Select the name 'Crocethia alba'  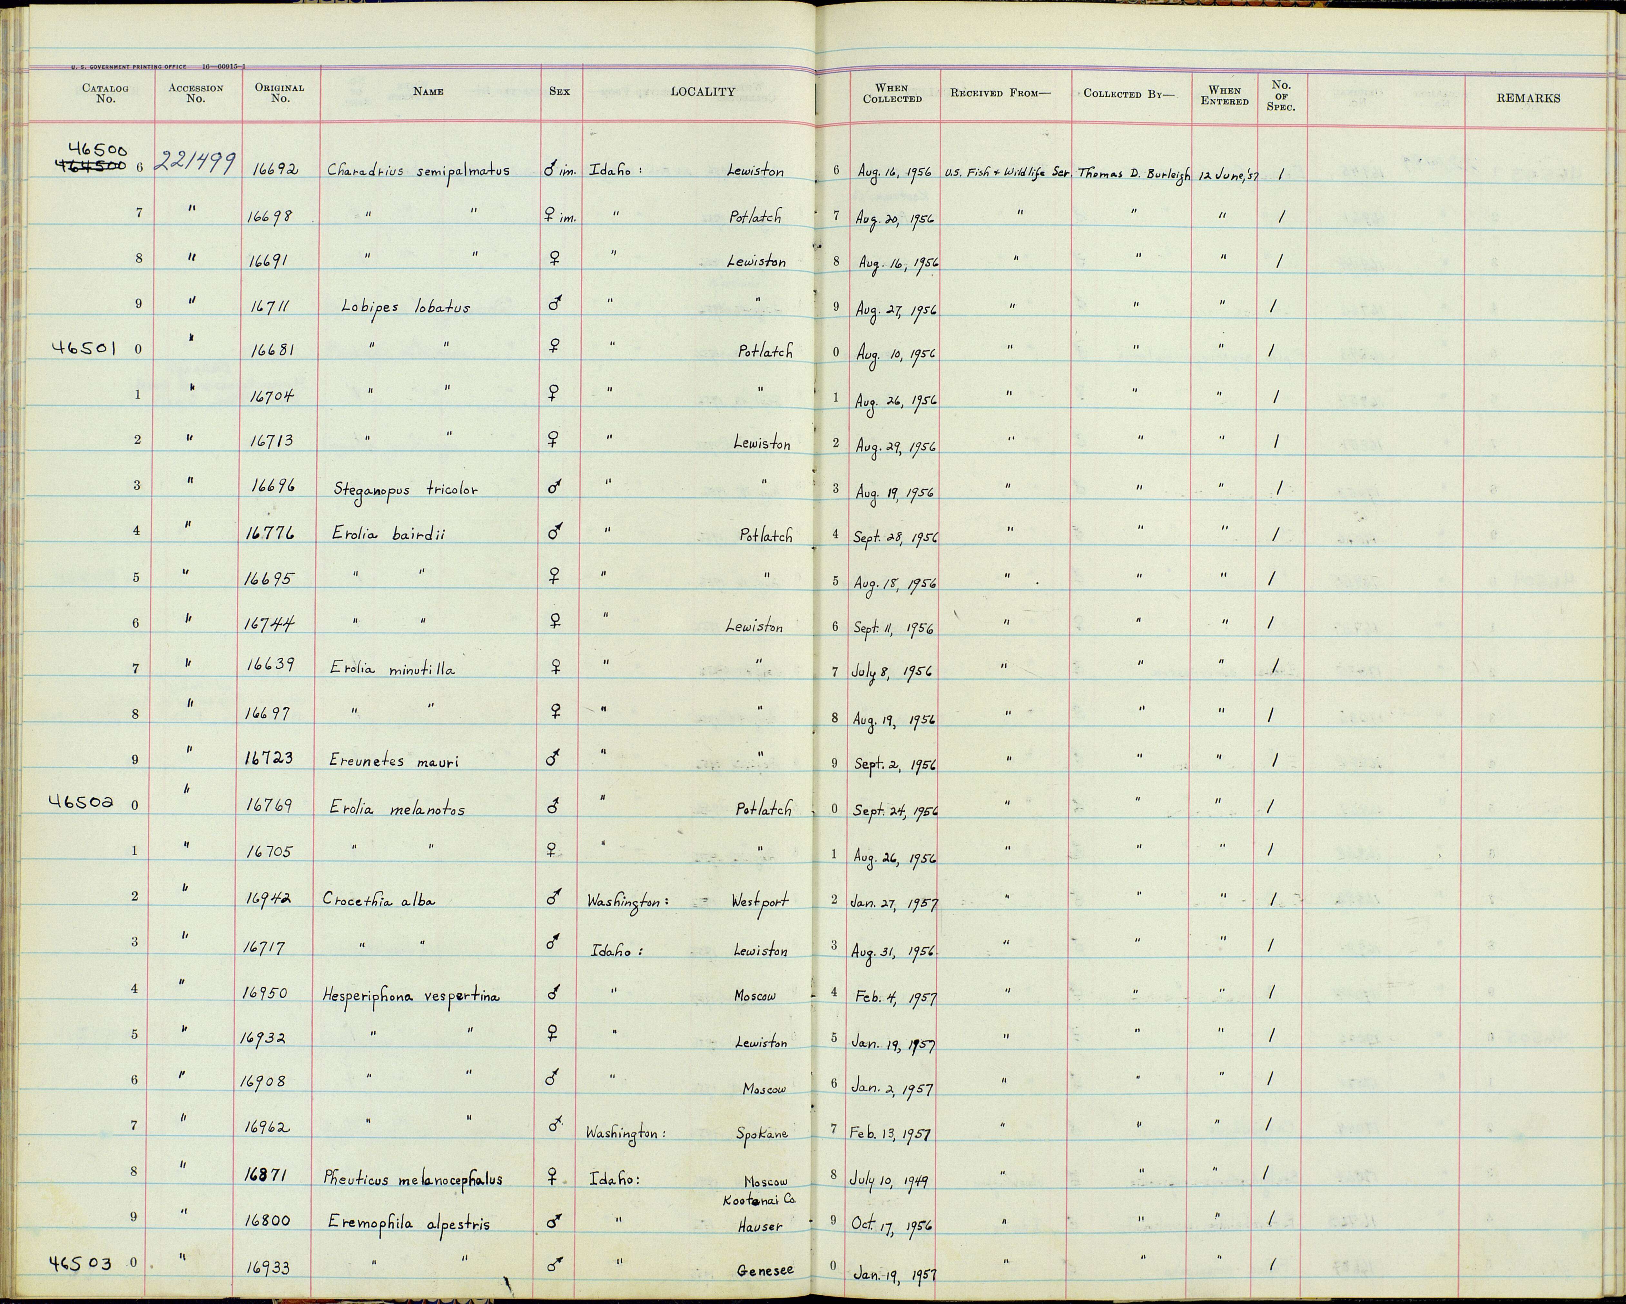379,900
